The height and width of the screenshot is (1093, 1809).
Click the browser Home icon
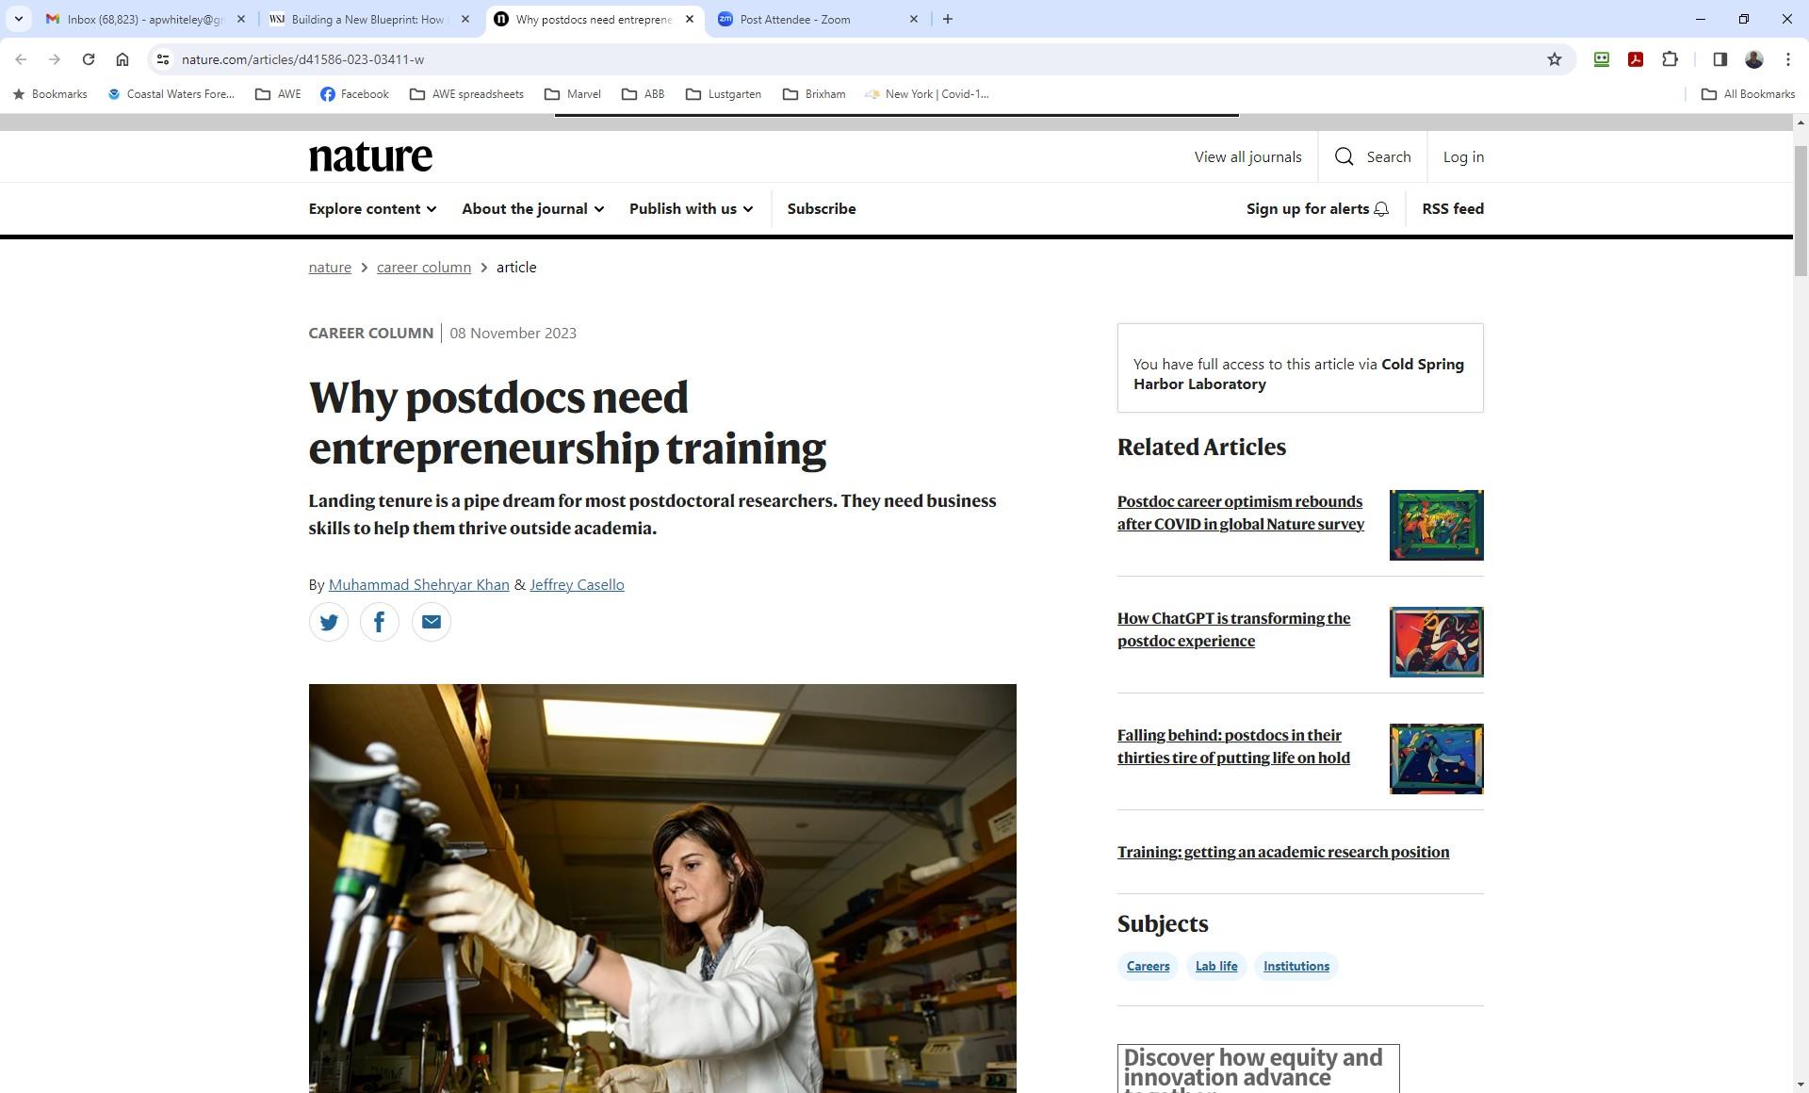pos(122,59)
